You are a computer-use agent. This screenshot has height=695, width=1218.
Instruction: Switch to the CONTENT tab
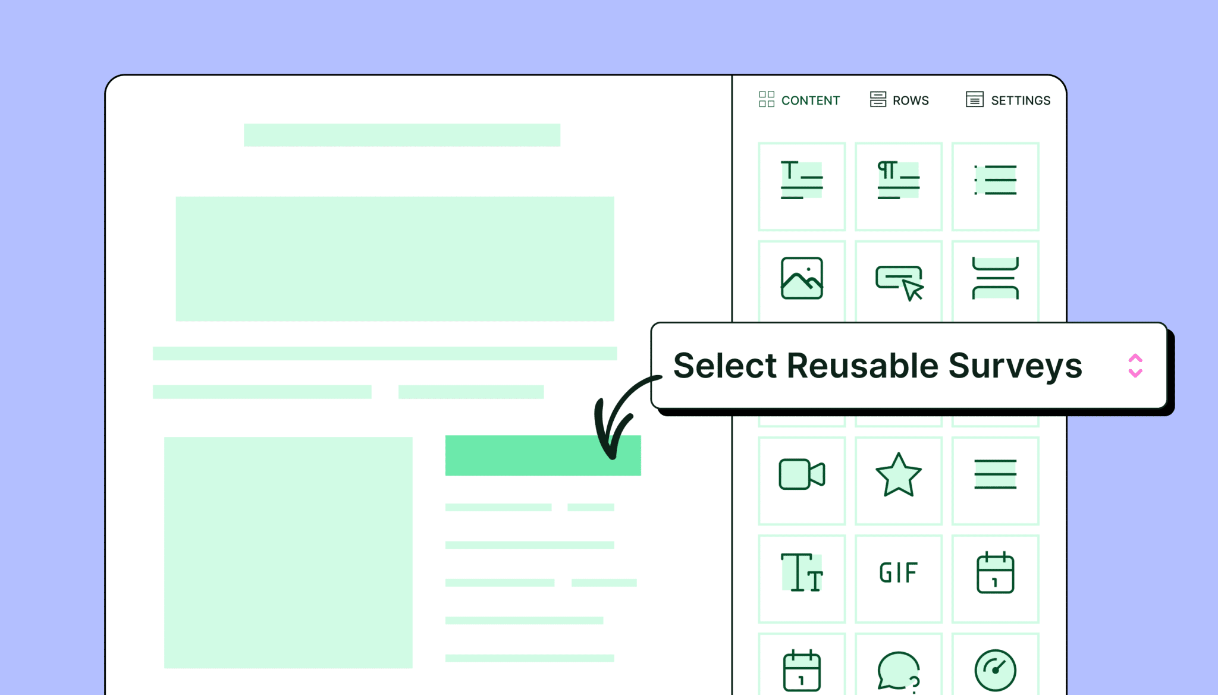[x=799, y=100]
